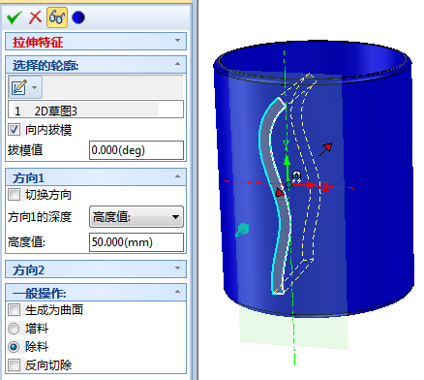Viewport: 424px width, 380px height.
Task: Click the 50.000(mm) height value field
Action: click(136, 242)
